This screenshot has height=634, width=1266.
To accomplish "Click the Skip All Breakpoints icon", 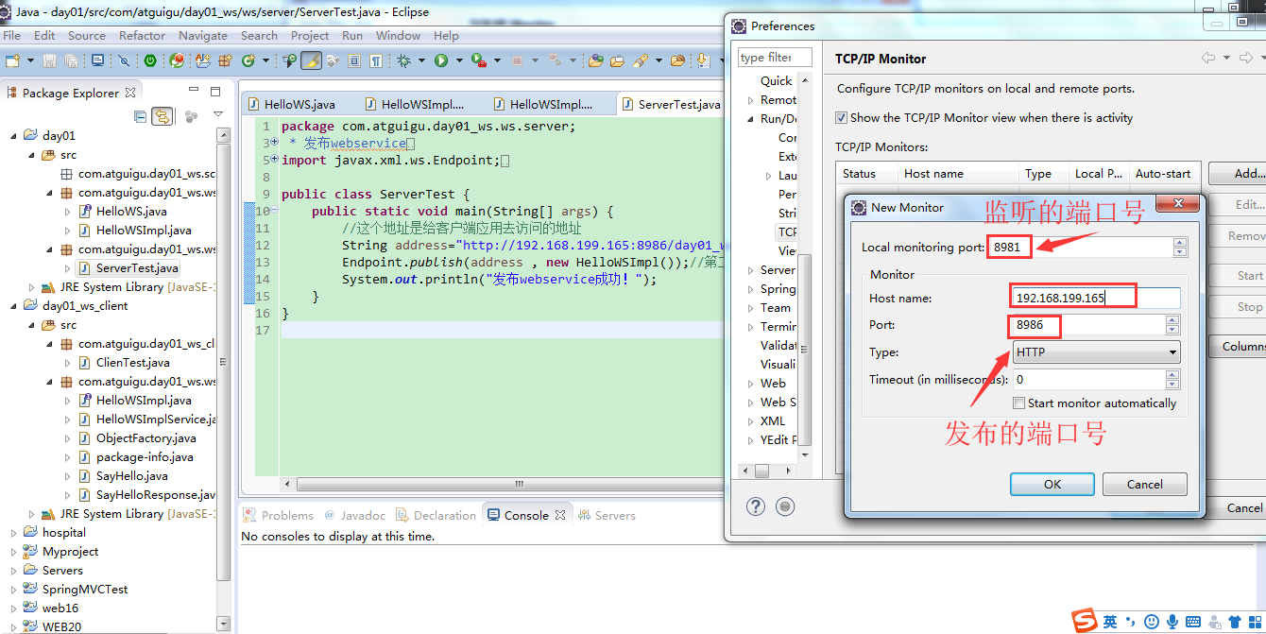I will (x=124, y=60).
